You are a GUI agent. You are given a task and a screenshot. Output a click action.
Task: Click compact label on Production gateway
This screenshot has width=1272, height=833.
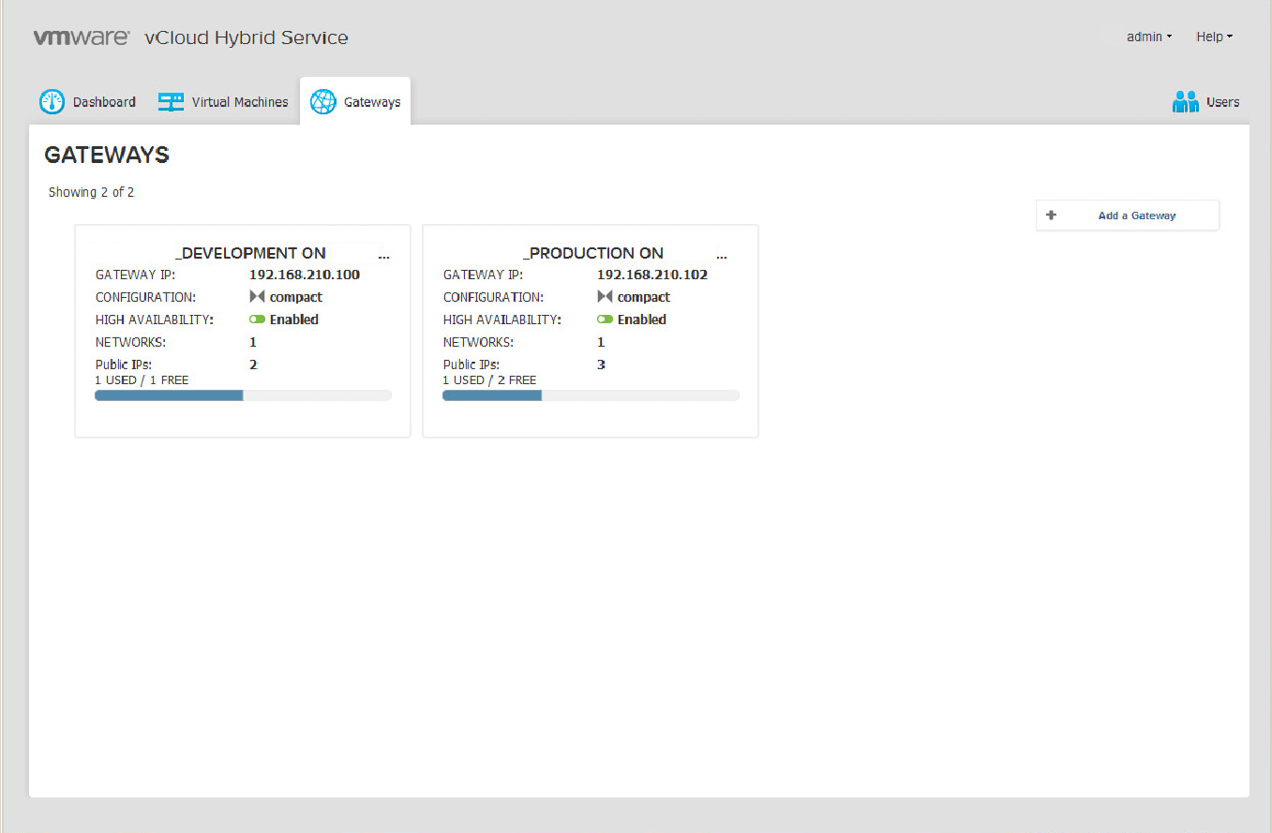click(644, 297)
